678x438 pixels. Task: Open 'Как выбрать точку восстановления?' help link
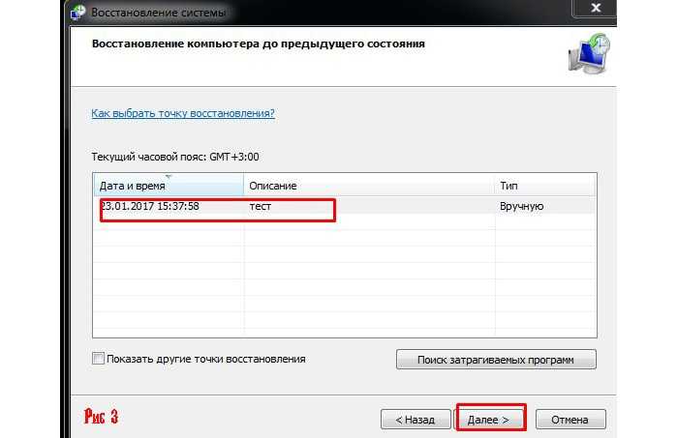183,113
